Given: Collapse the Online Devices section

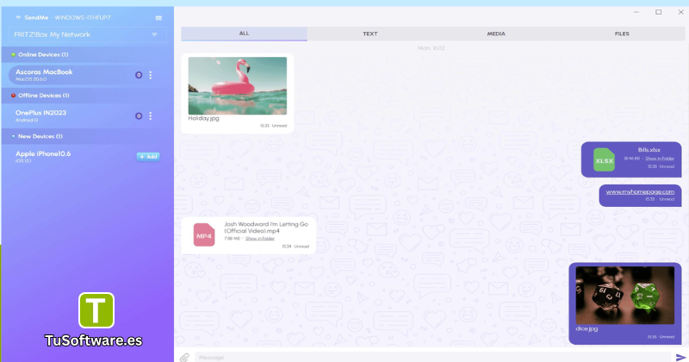Looking at the screenshot, I should 88,54.
